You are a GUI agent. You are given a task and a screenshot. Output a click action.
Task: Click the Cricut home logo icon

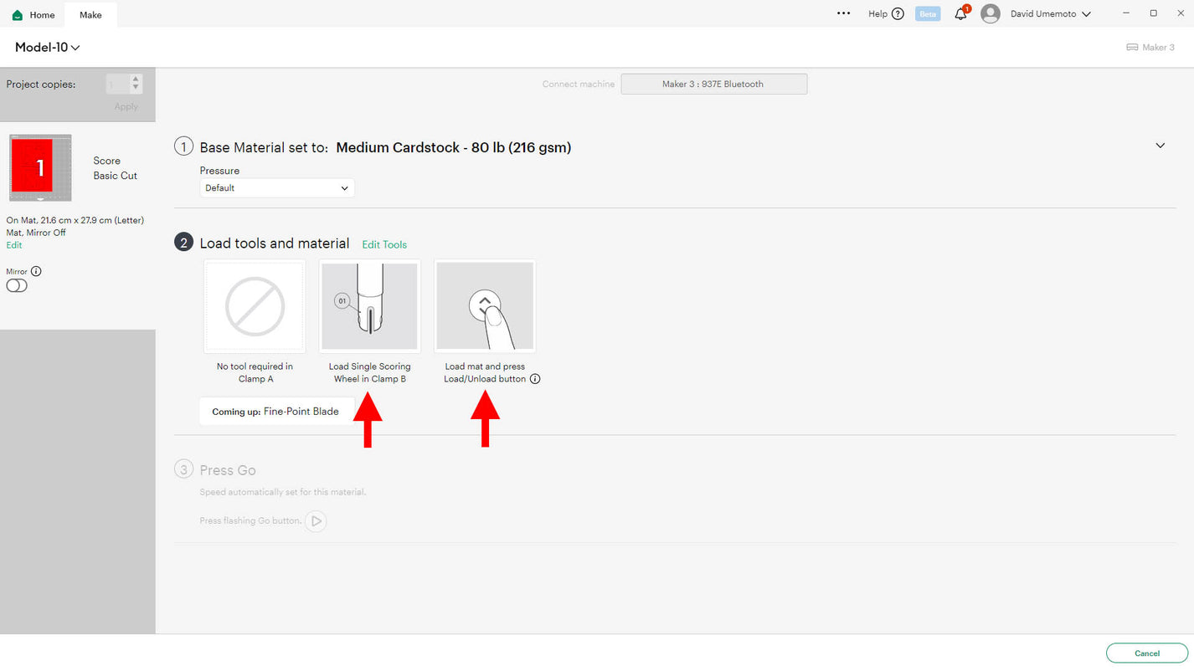[18, 15]
